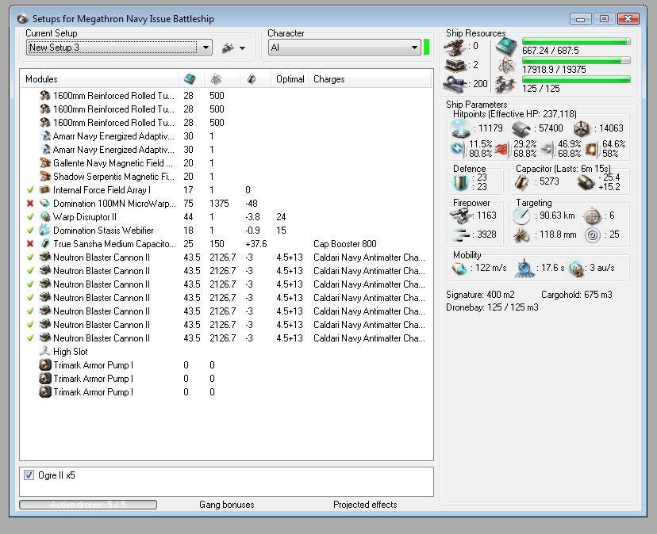The image size is (657, 534).
Task: Click the align time icon
Action: (x=524, y=269)
